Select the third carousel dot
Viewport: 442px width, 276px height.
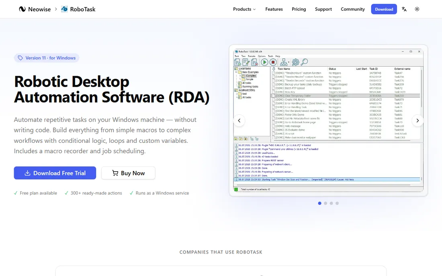(331, 203)
